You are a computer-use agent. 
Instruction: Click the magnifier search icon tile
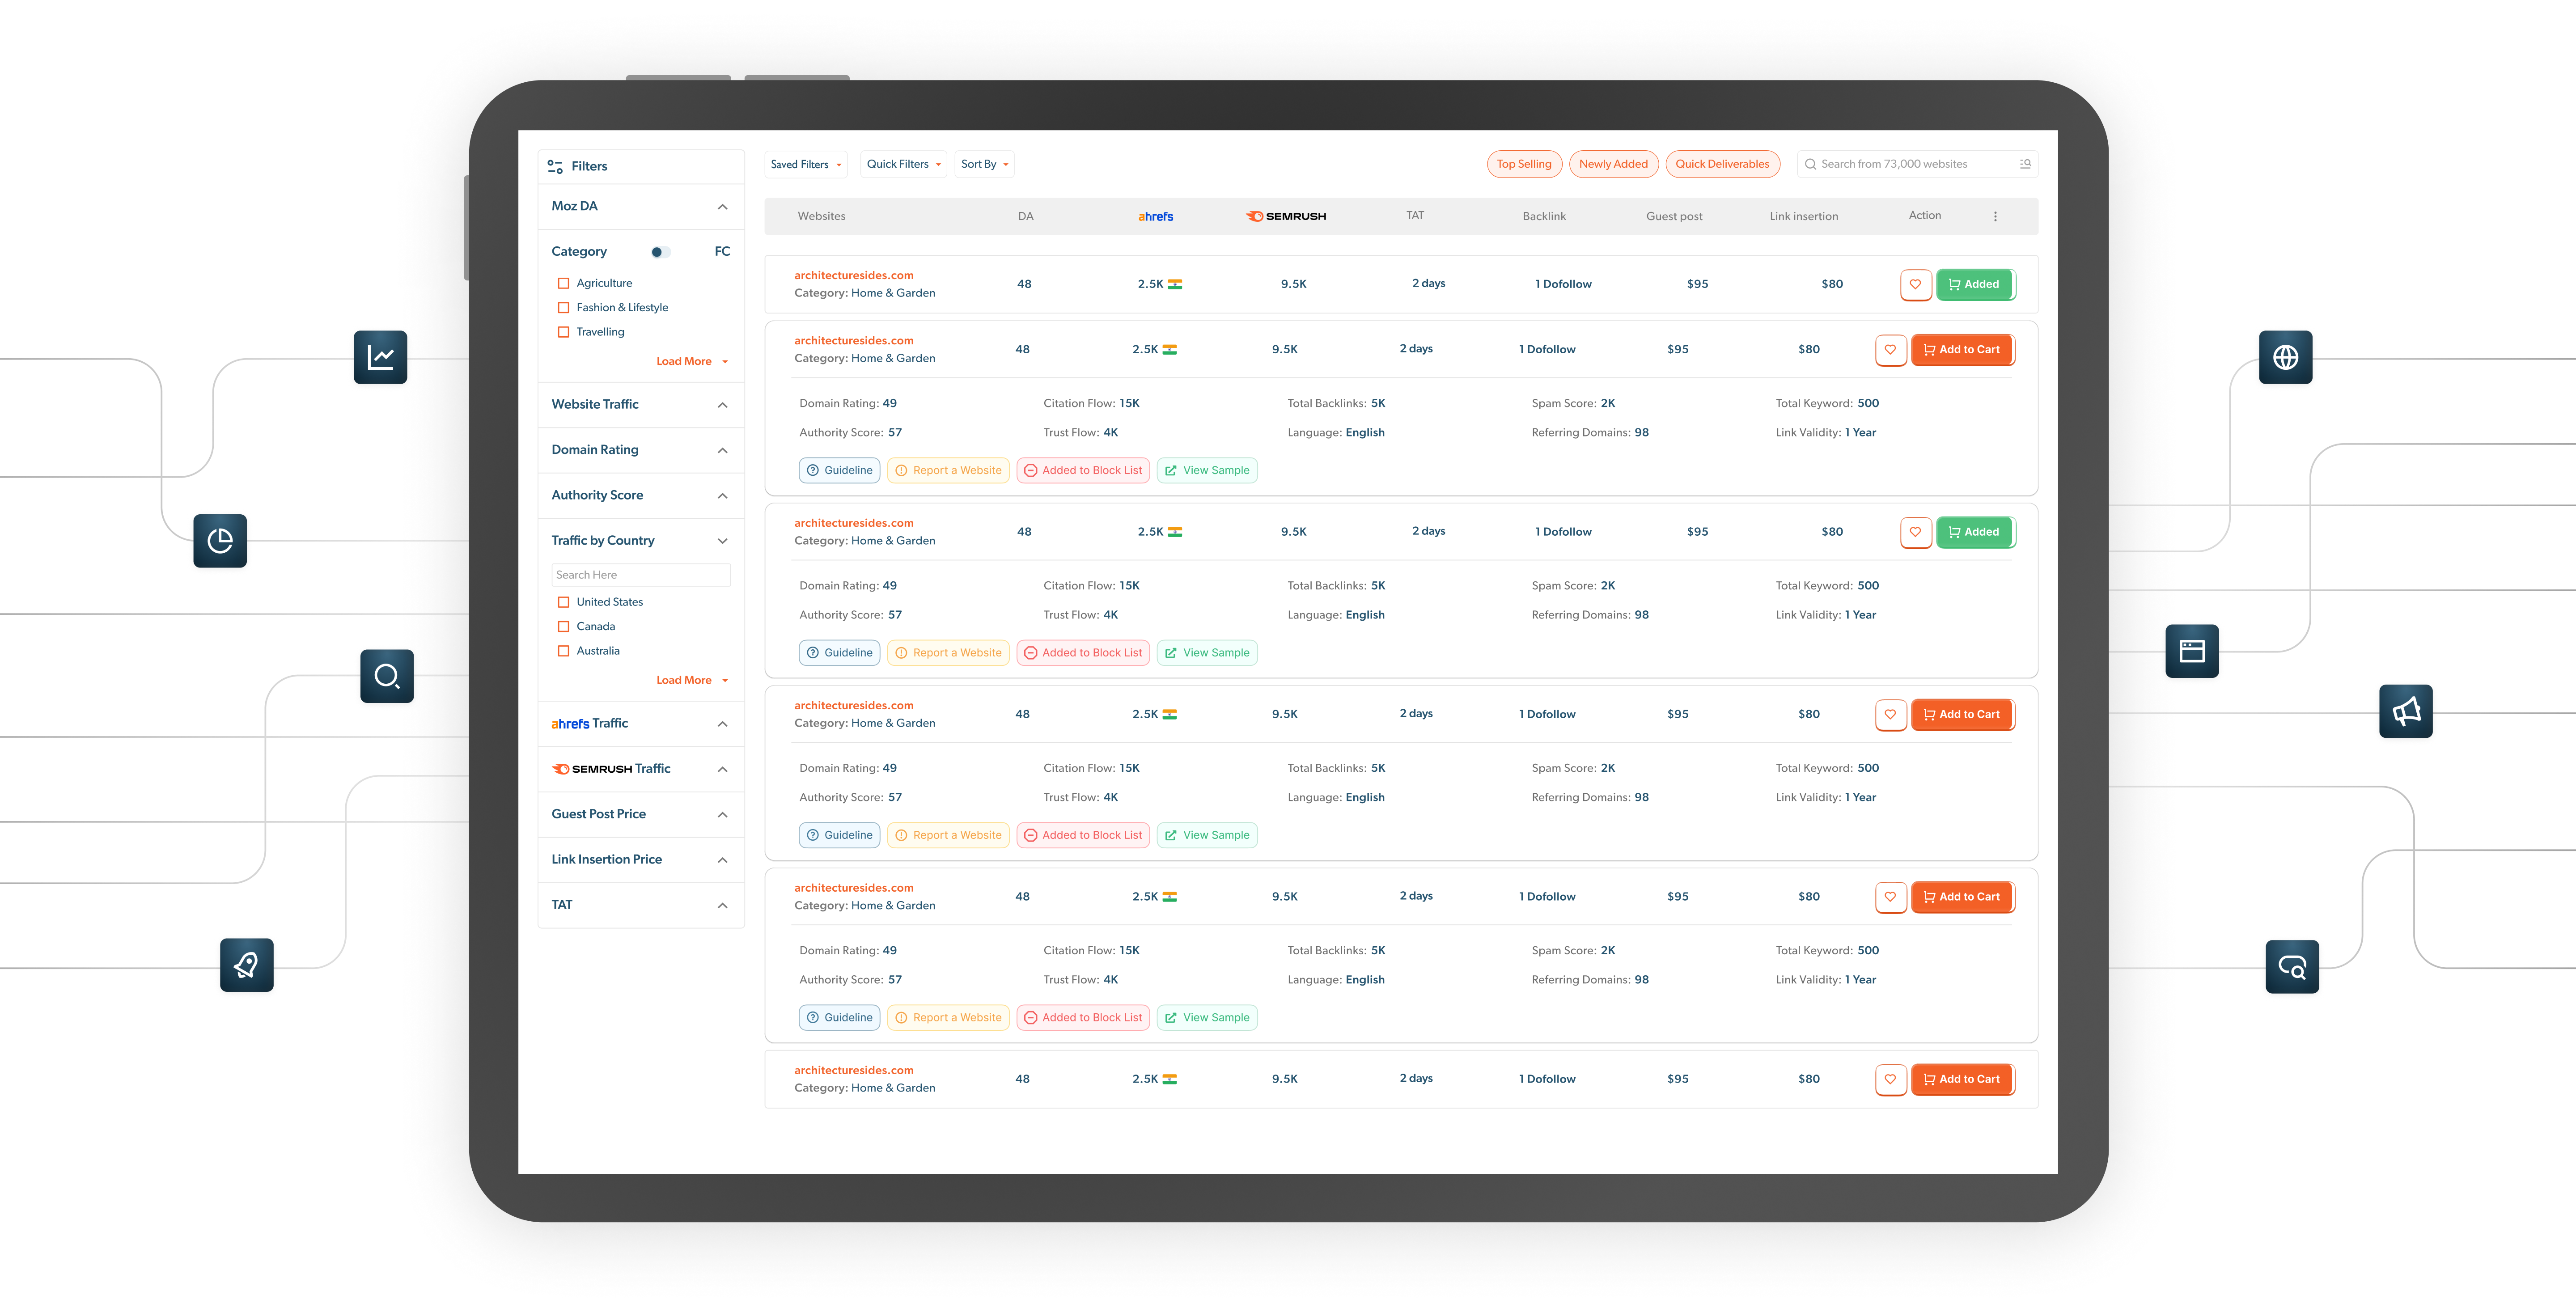coord(387,677)
